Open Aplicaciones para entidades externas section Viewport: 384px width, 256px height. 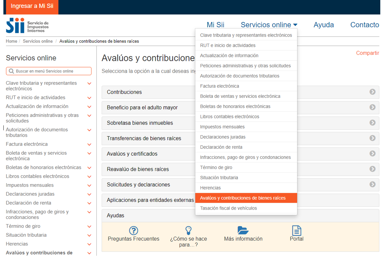pyautogui.click(x=240, y=200)
